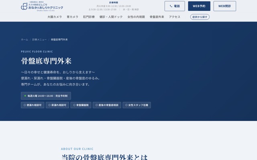Click the 症状から探す pill button

200,17
